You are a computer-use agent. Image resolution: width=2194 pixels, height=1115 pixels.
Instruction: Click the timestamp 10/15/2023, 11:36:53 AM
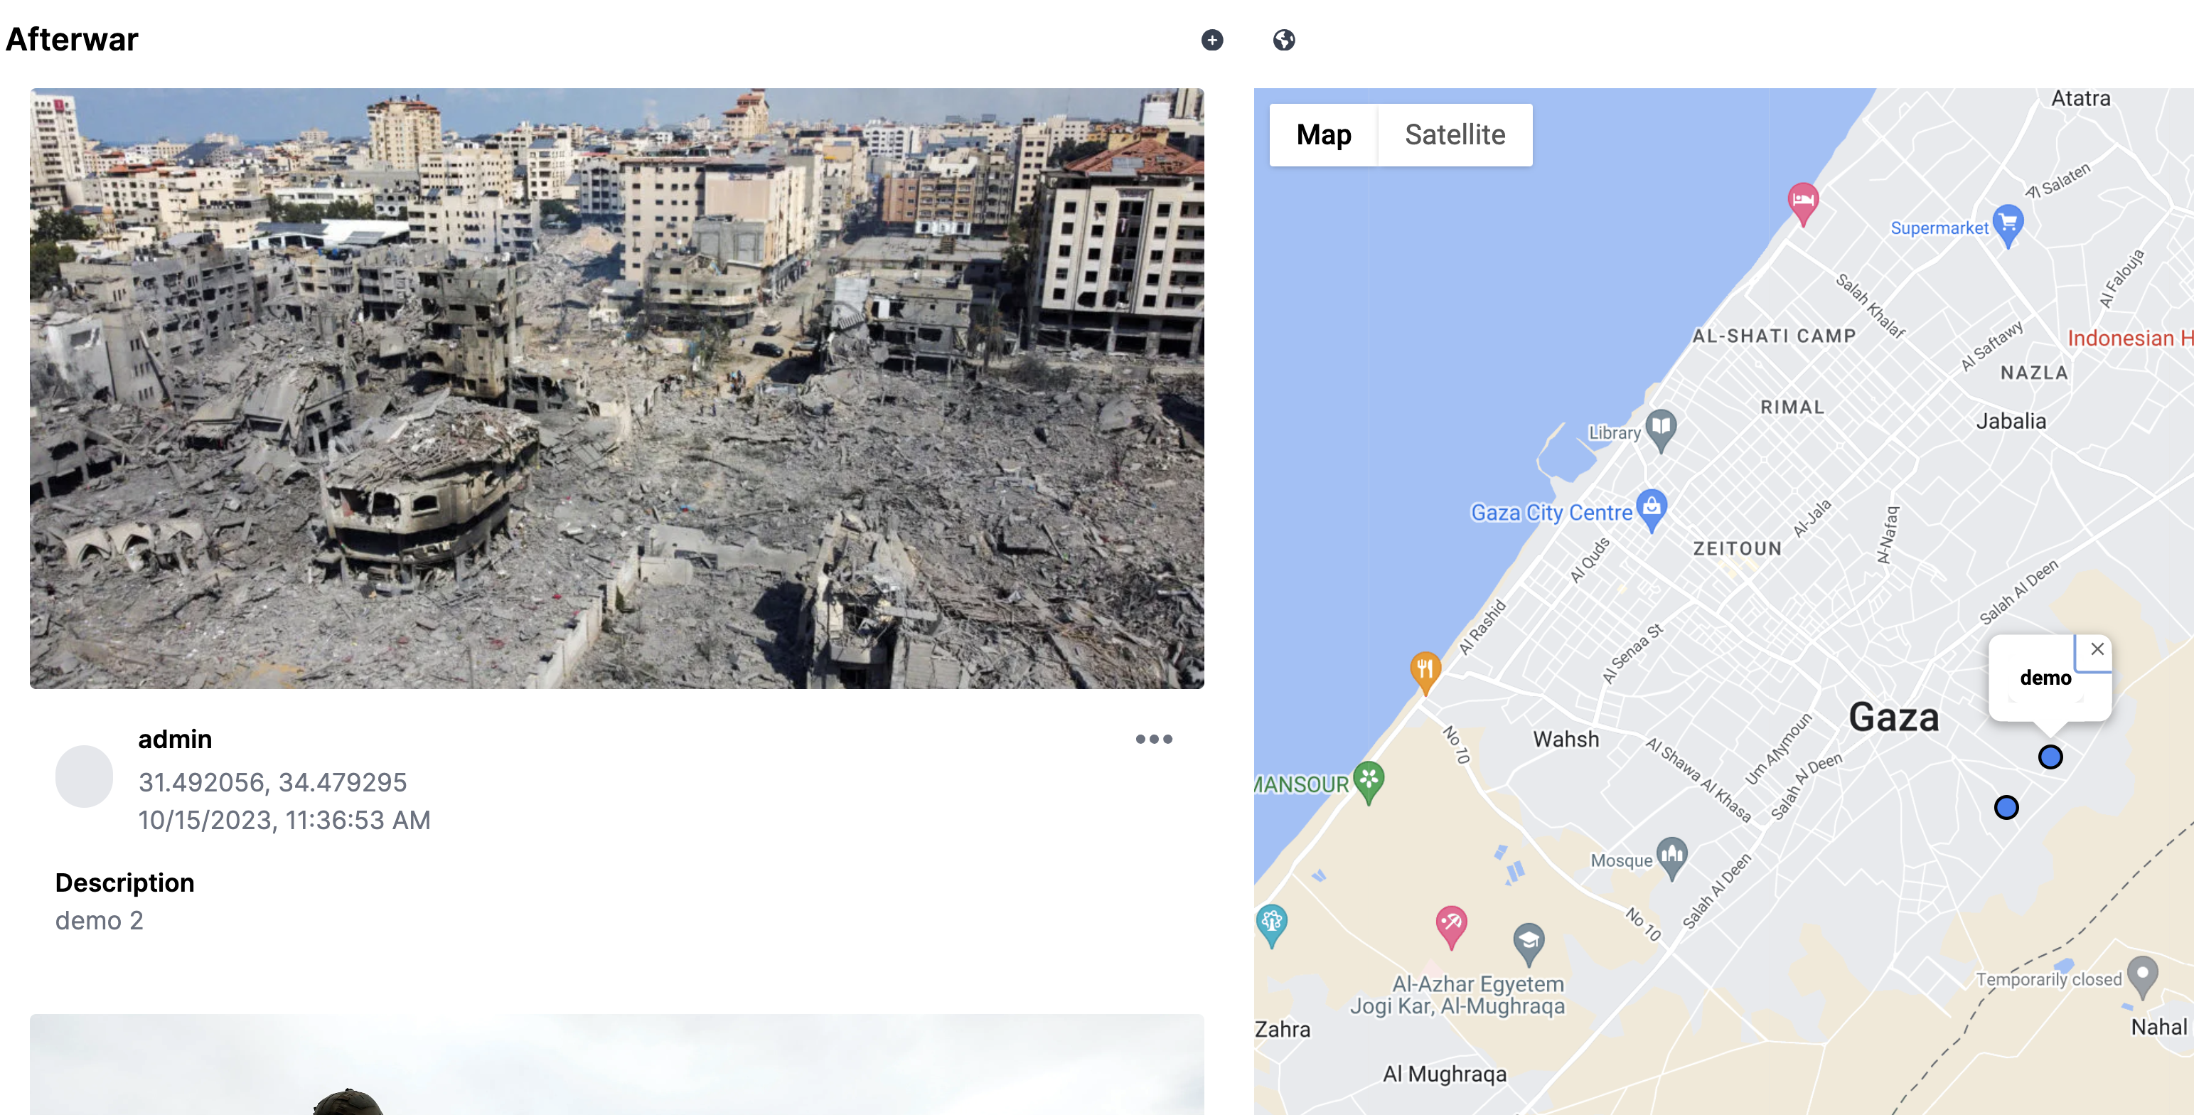point(284,819)
